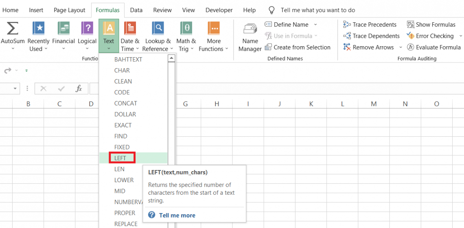The width and height of the screenshot is (464, 228).
Task: Choose CONCAT in the Text function list
Action: pyautogui.click(x=125, y=103)
